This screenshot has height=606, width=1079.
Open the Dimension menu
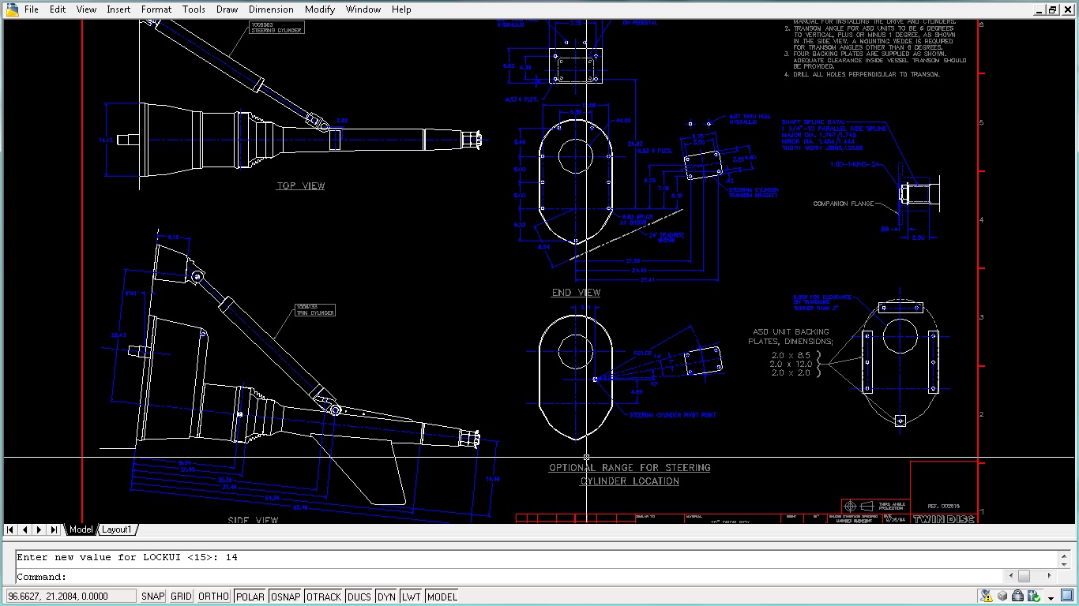coord(271,9)
